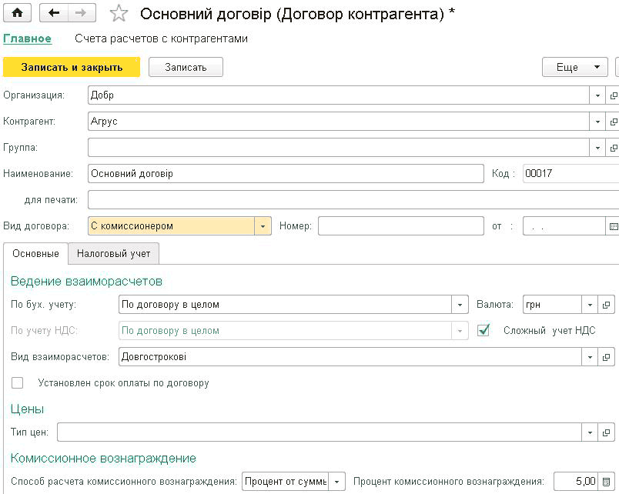Focus the Код field with 00017

pyautogui.click(x=570, y=174)
